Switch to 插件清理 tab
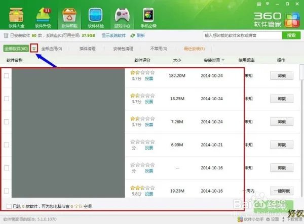 (x=88, y=49)
